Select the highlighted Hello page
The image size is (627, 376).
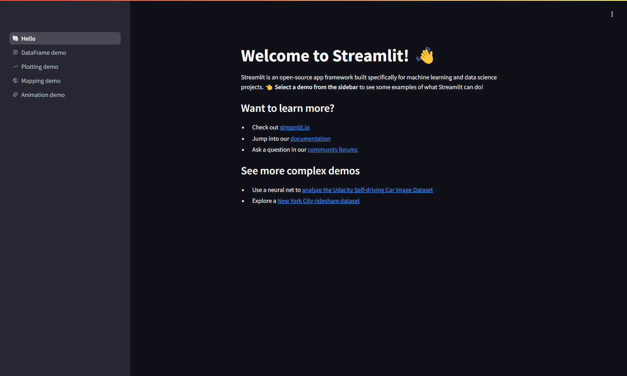pyautogui.click(x=28, y=38)
